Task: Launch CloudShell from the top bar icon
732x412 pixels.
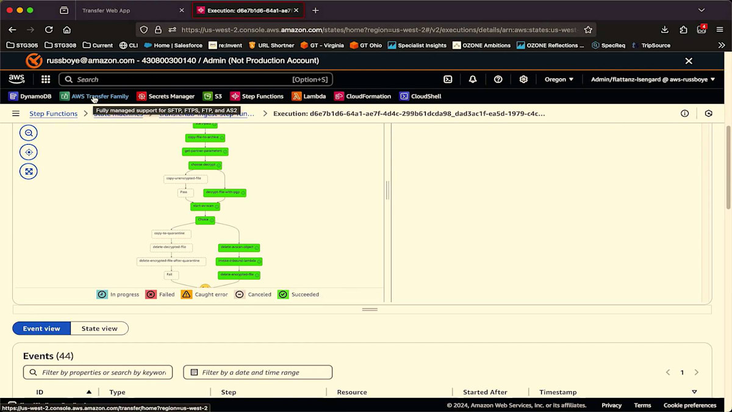Action: point(448,79)
